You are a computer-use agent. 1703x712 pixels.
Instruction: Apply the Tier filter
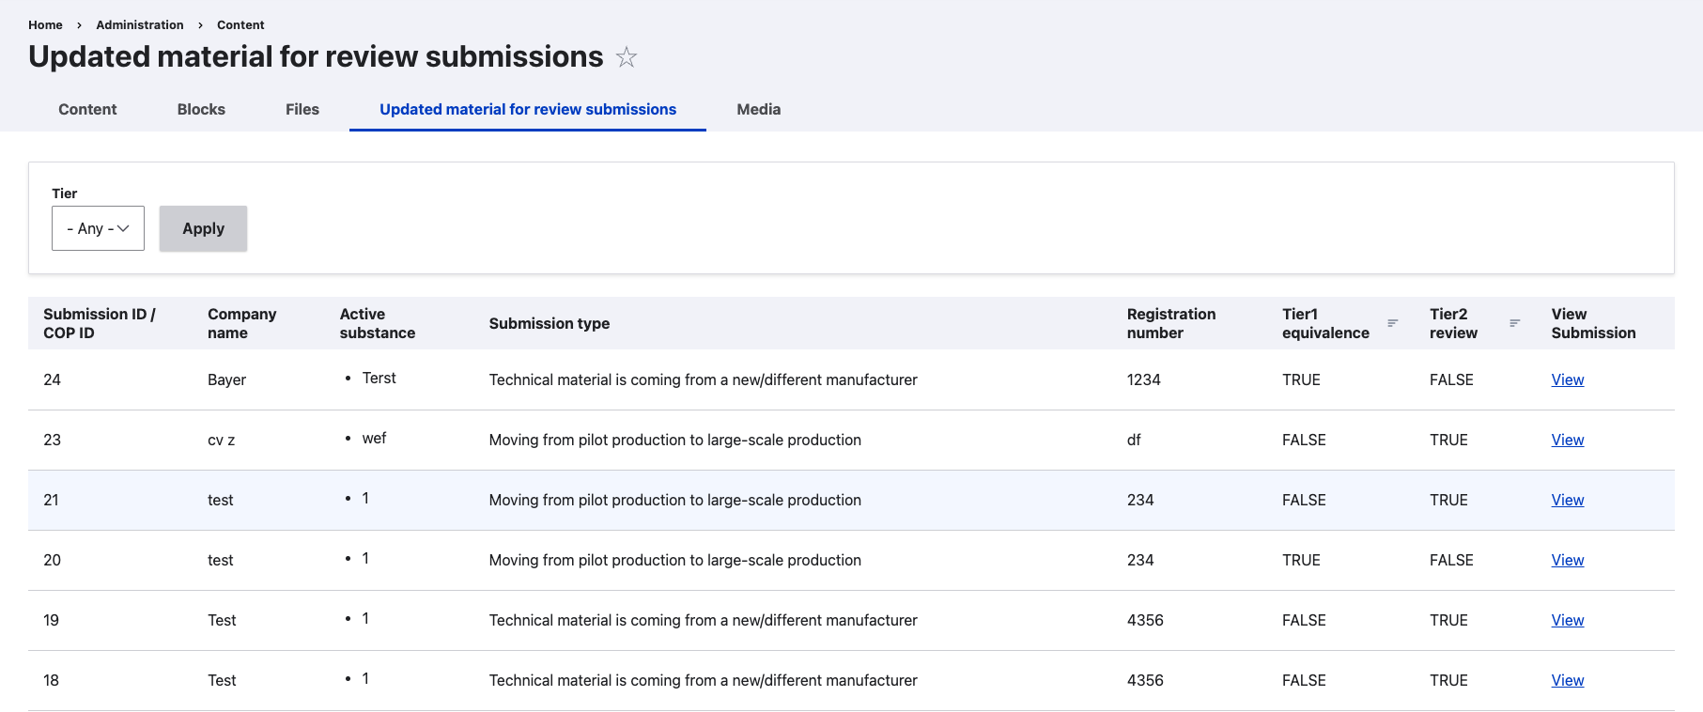click(x=203, y=228)
